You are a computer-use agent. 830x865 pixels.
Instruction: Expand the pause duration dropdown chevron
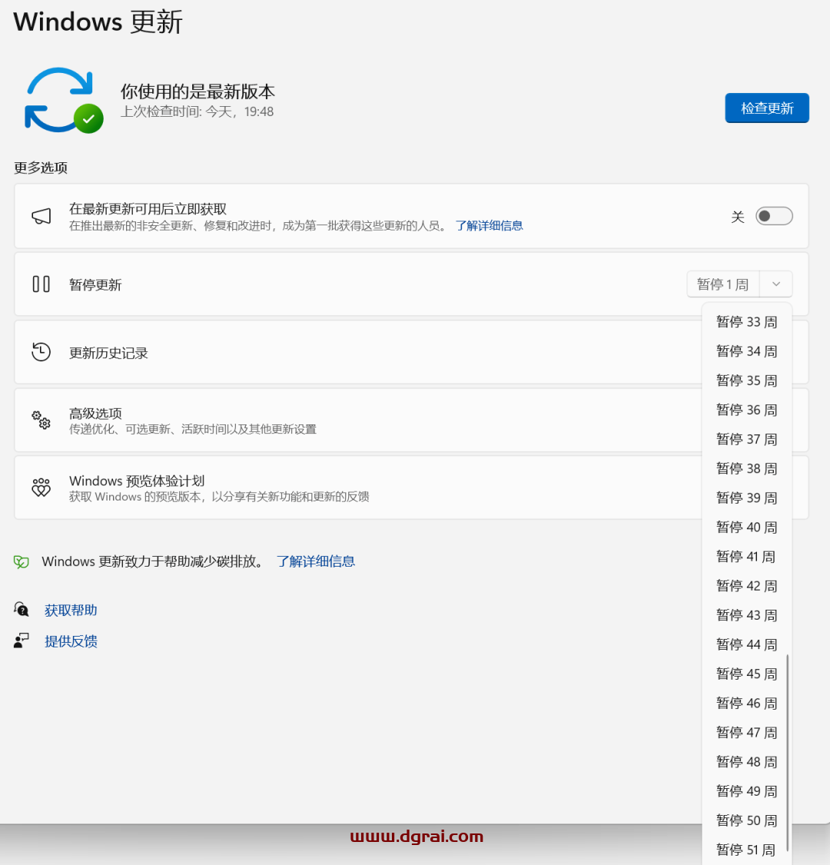(776, 284)
